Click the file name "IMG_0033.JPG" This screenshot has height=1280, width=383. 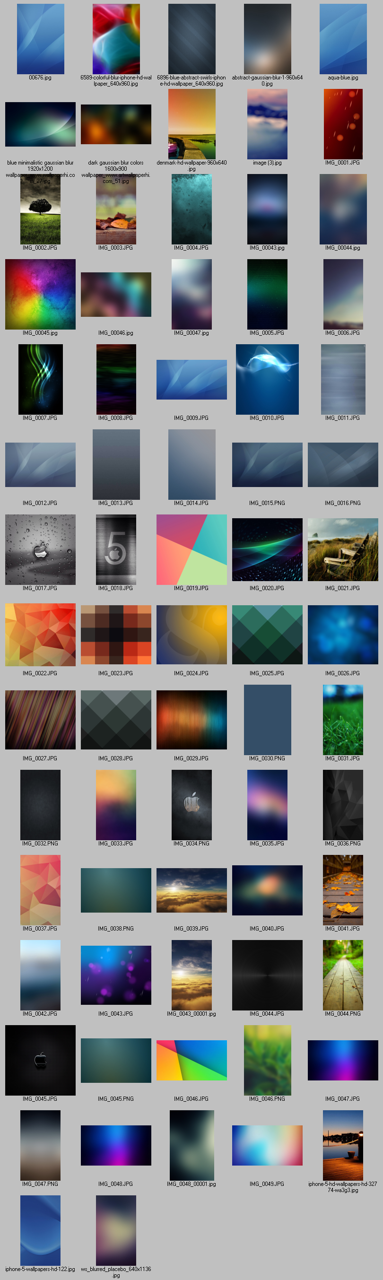116,843
